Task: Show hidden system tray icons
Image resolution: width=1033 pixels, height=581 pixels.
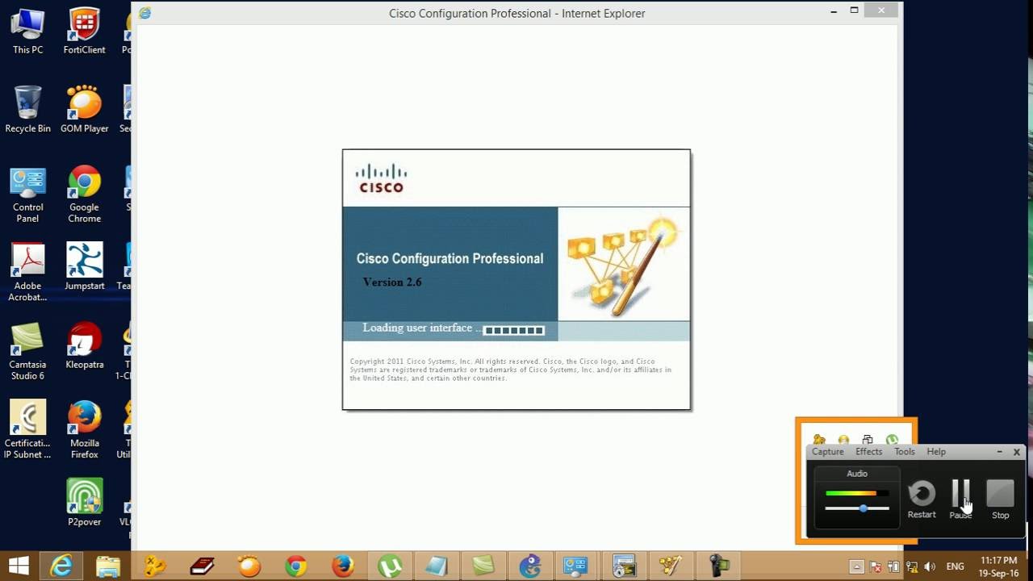Action: pyautogui.click(x=857, y=566)
